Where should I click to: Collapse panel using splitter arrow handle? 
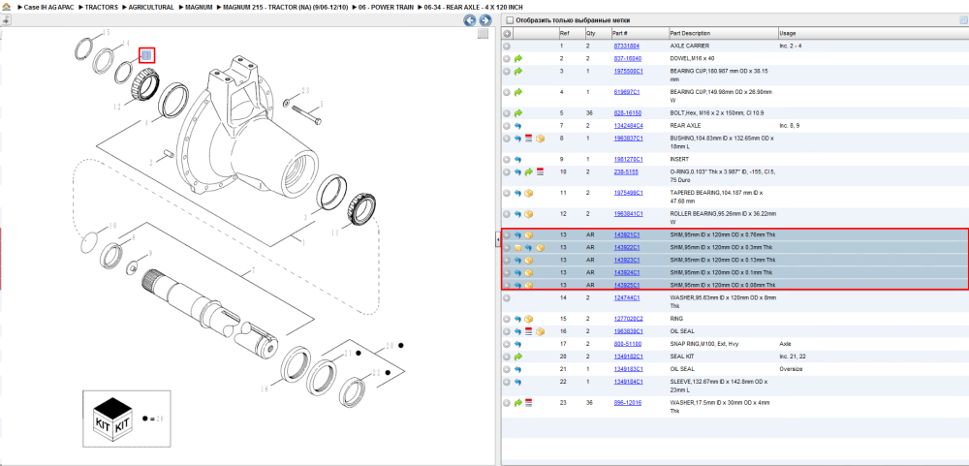click(497, 240)
